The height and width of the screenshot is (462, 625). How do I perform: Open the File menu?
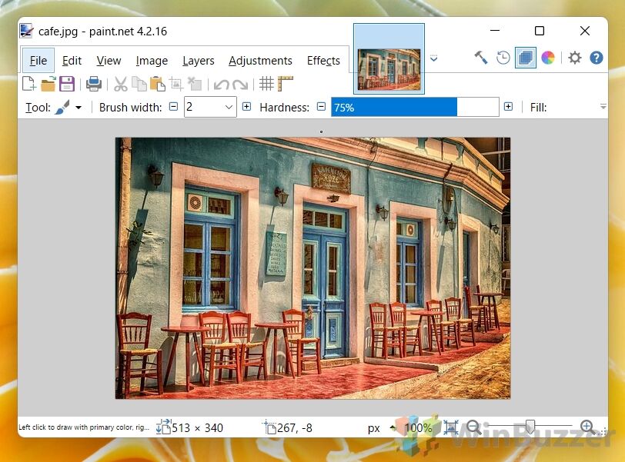coord(38,61)
